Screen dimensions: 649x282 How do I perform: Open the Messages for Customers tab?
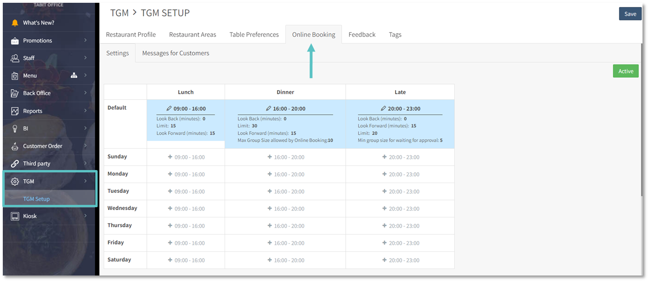[x=175, y=53]
